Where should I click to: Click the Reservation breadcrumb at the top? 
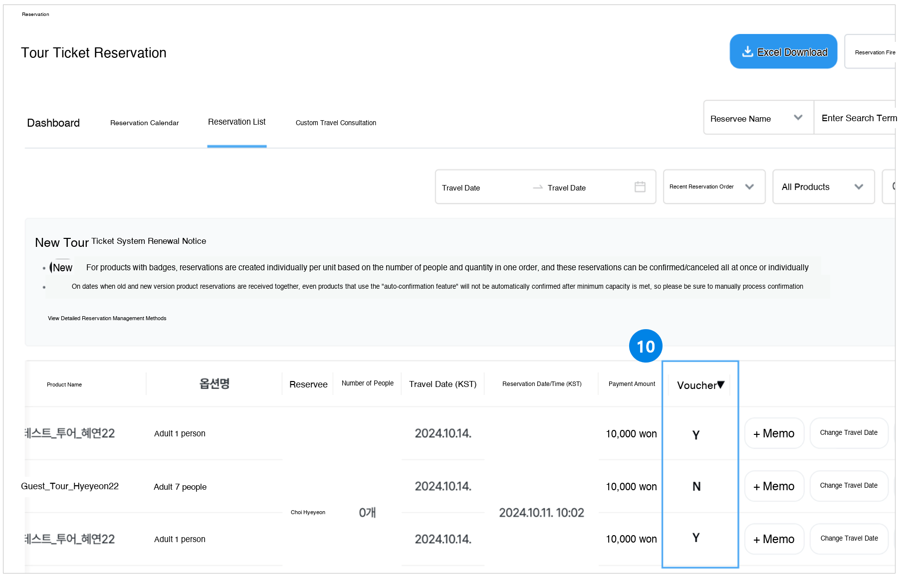point(35,14)
